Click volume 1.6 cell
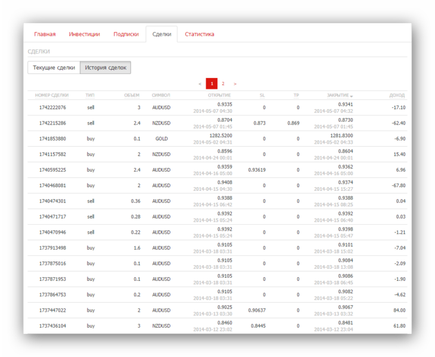 137,248
